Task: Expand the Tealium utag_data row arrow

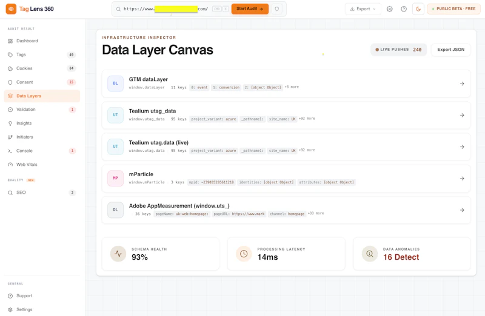Action: point(462,115)
